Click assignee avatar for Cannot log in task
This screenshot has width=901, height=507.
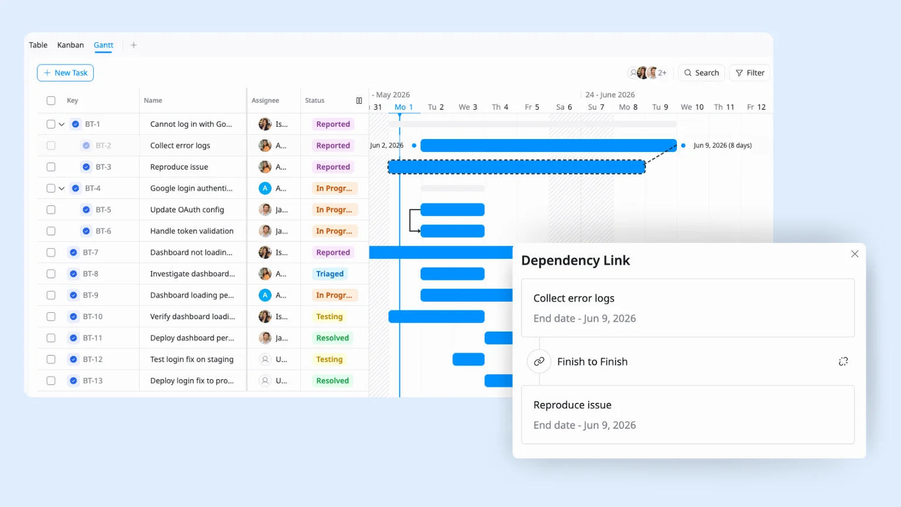[x=265, y=124]
